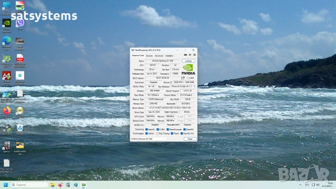Switch to the Advanced tab
This screenshot has height=189, width=336.
pos(159,56)
